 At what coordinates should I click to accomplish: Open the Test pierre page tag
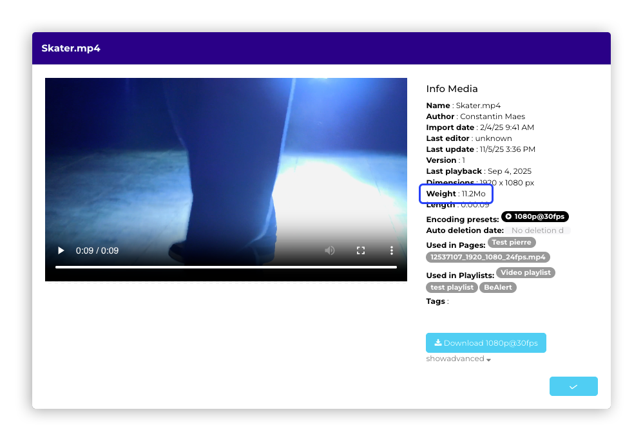(x=512, y=243)
